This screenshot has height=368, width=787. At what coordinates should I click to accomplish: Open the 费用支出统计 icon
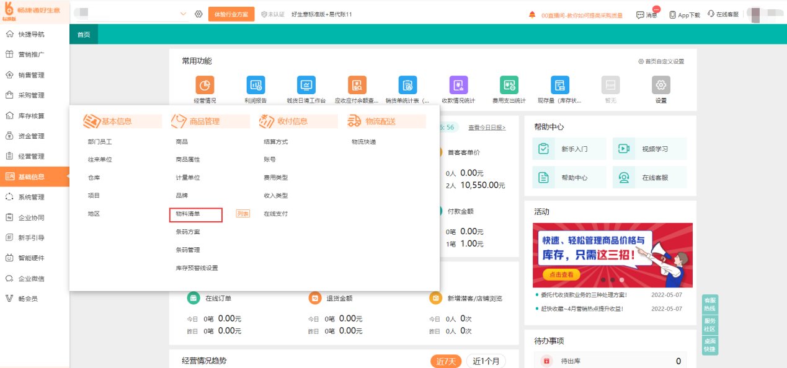[x=509, y=85]
